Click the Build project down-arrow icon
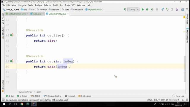The width and height of the screenshot is (190, 107). (125, 10)
